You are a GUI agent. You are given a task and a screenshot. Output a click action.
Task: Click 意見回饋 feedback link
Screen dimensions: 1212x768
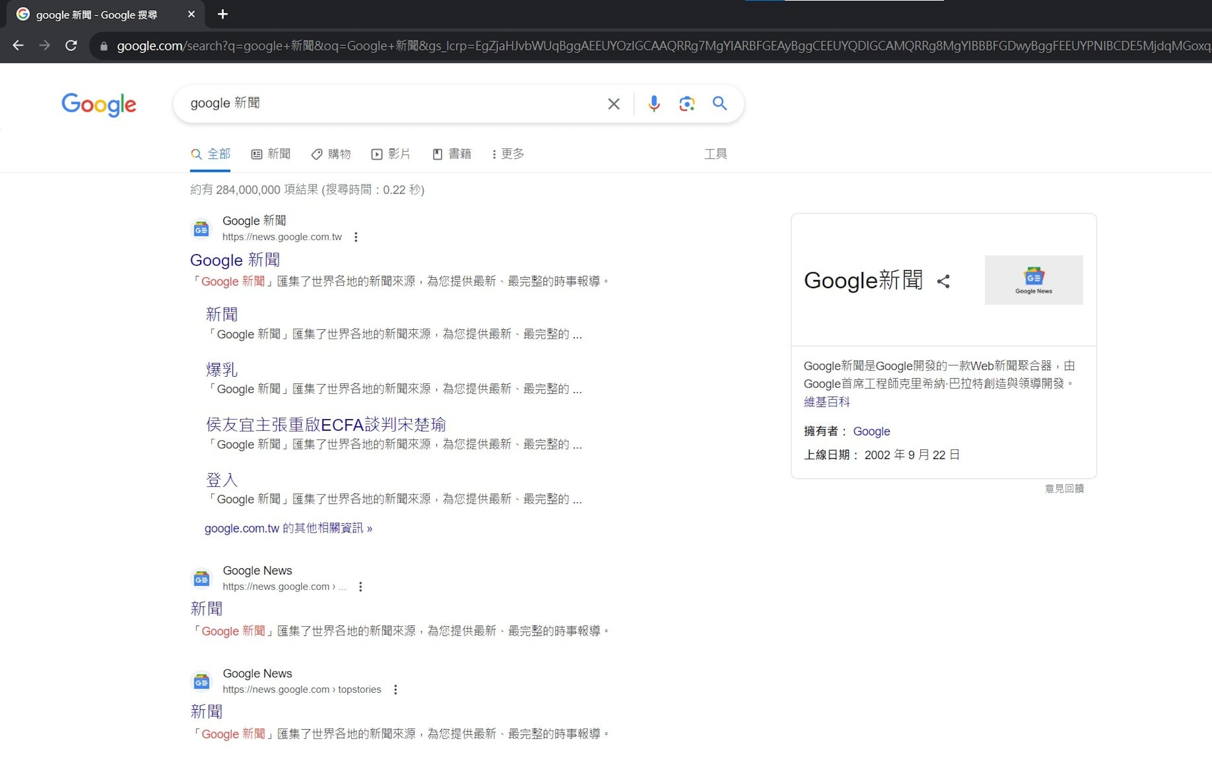pyautogui.click(x=1065, y=488)
